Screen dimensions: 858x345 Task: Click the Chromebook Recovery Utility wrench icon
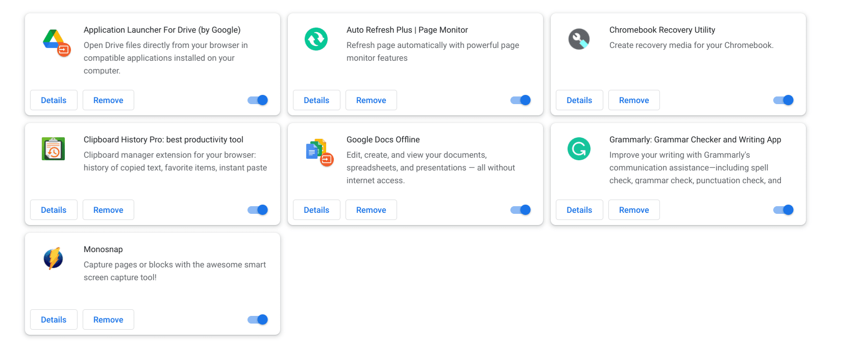pyautogui.click(x=579, y=39)
